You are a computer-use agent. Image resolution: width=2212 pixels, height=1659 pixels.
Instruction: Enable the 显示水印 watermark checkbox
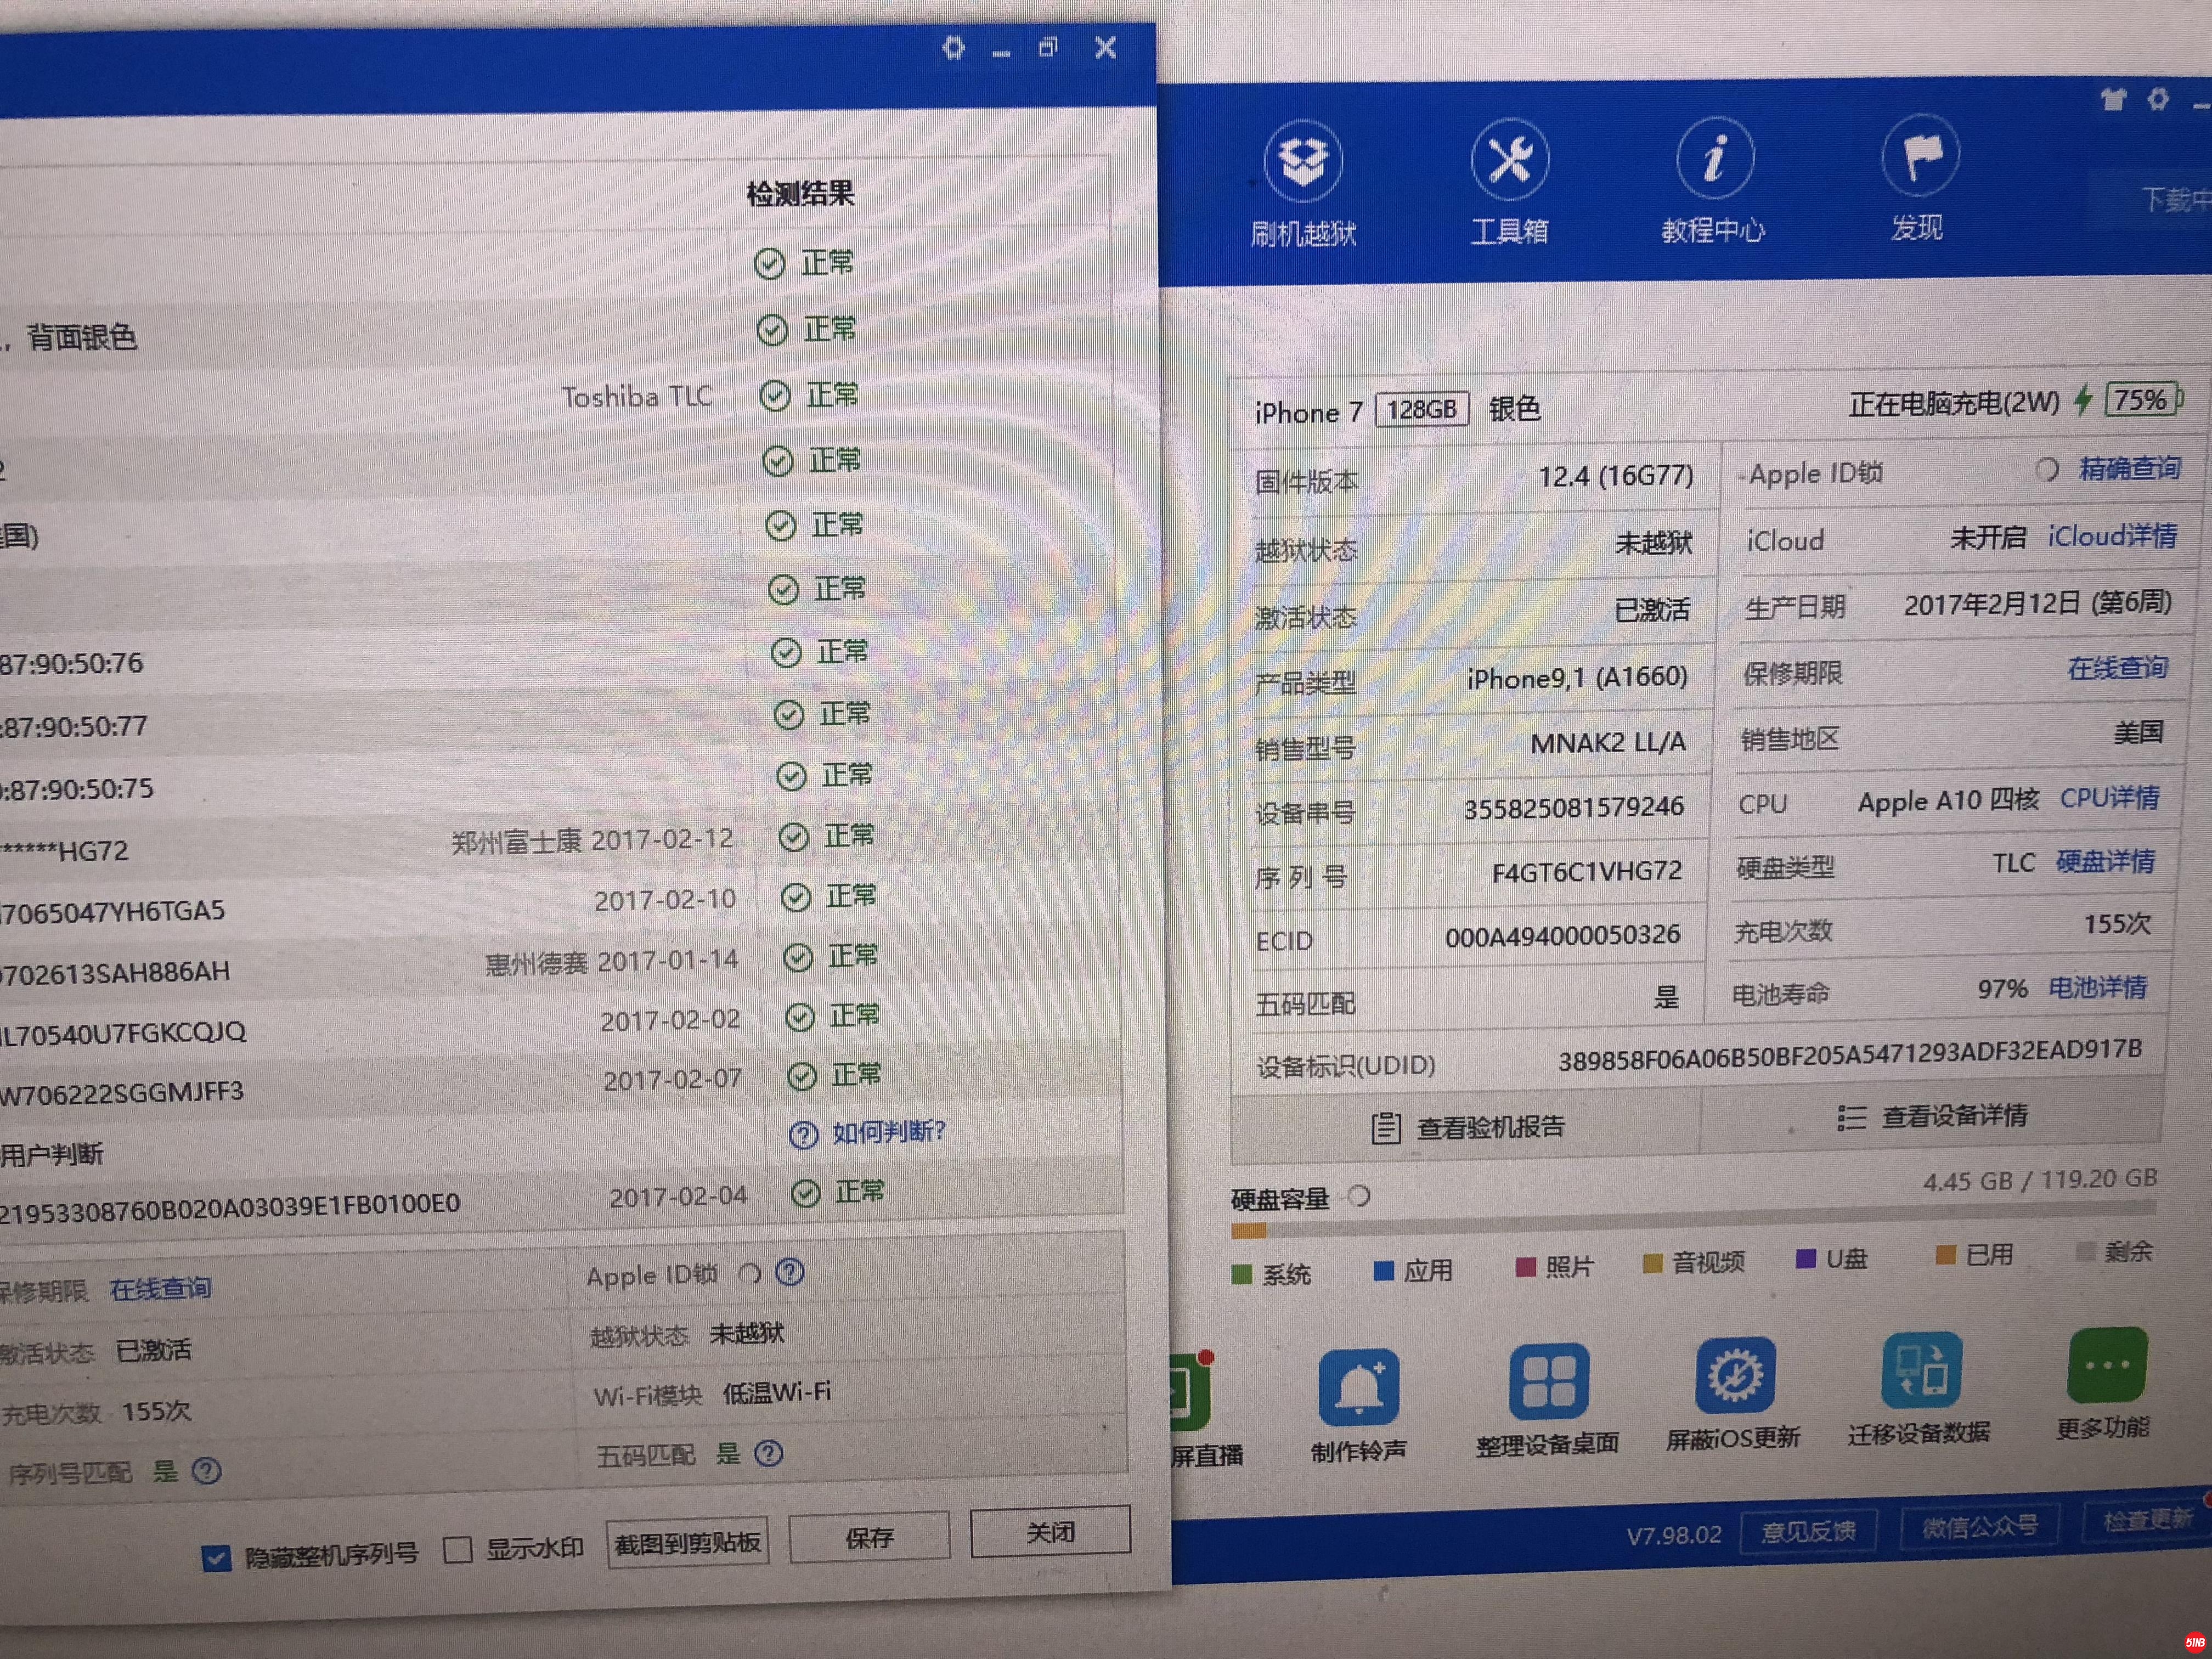458,1550
